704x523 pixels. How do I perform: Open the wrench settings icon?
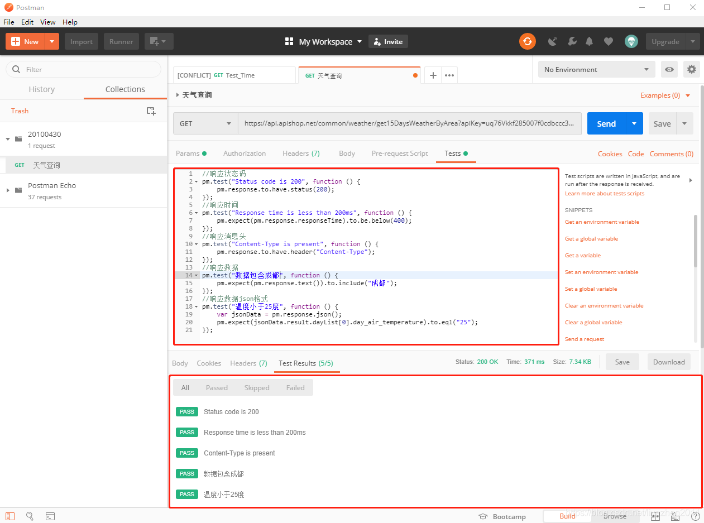[572, 41]
